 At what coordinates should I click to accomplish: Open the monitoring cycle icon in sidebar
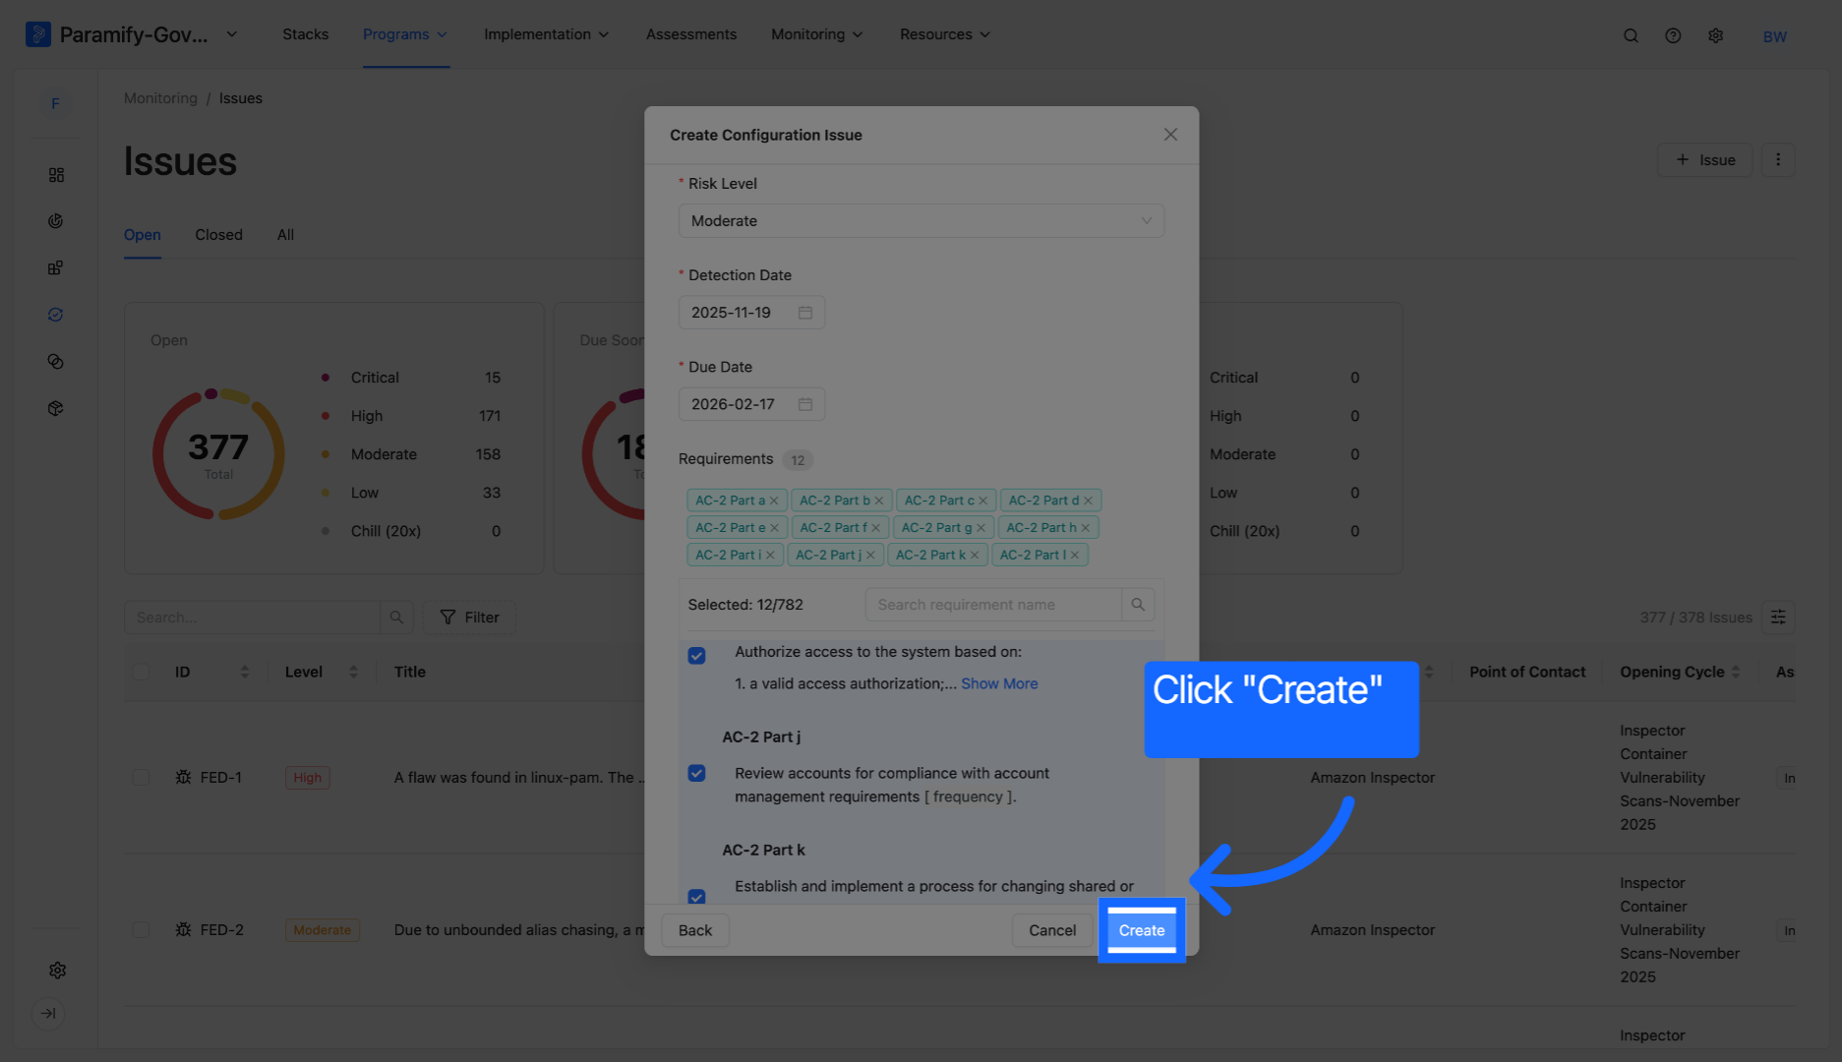(x=56, y=315)
